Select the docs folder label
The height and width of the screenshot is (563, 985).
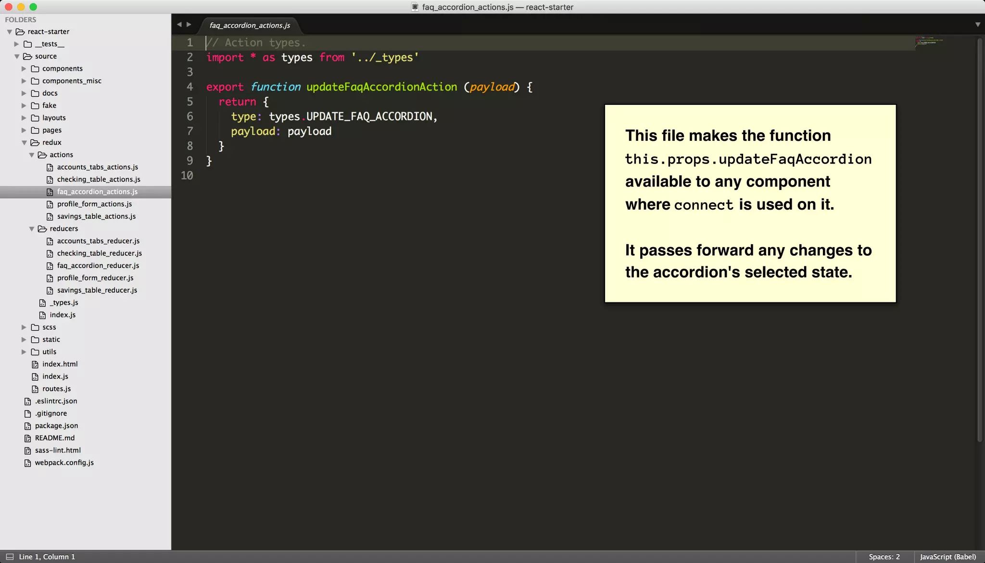coord(50,93)
